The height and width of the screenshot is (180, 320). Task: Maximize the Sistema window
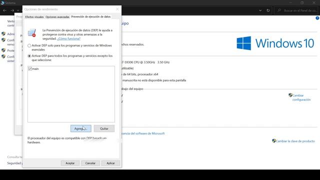[x=302, y=3]
